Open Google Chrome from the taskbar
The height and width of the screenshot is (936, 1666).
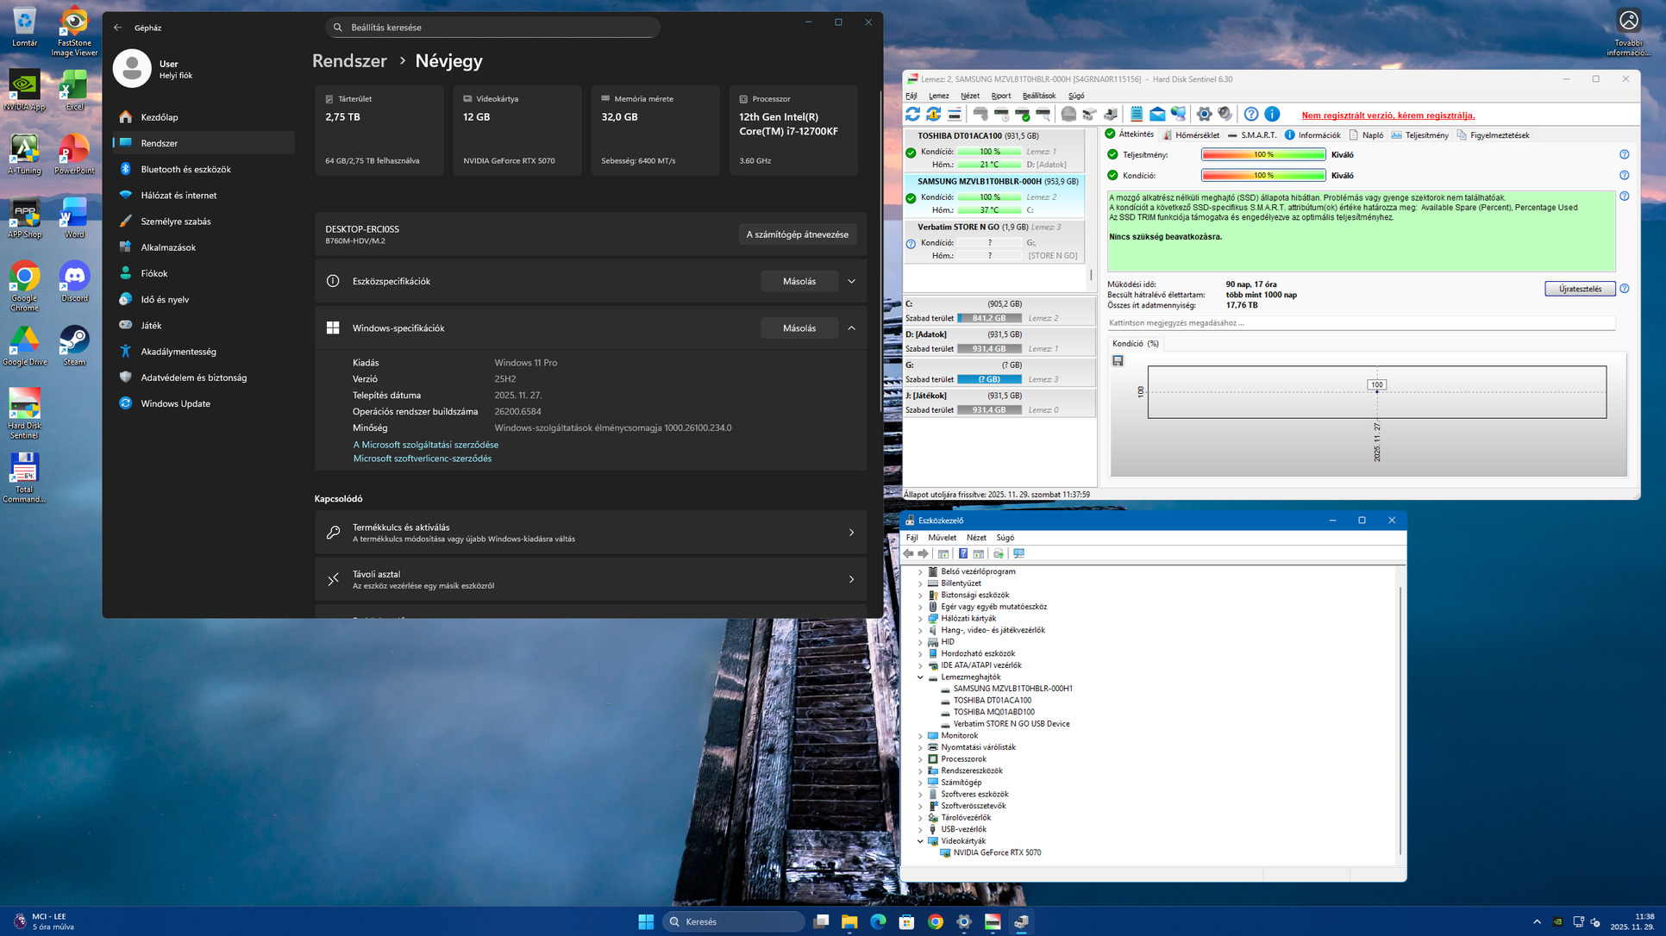click(x=935, y=921)
